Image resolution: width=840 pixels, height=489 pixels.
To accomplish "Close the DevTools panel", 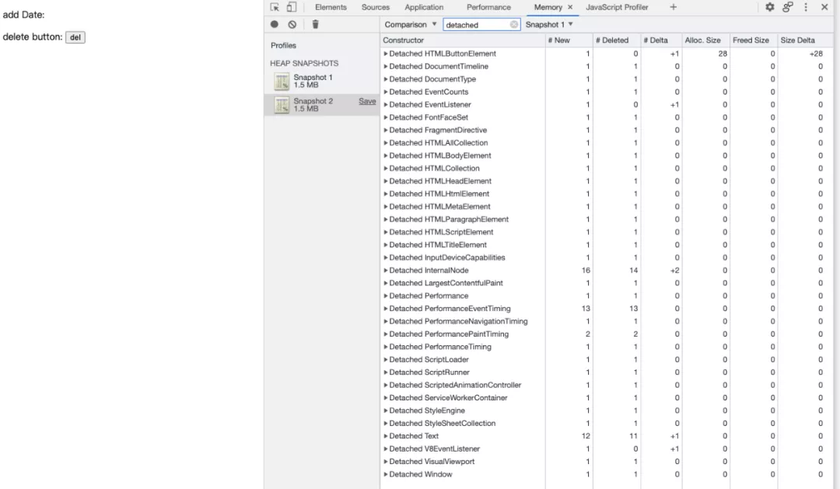I will tap(824, 7).
